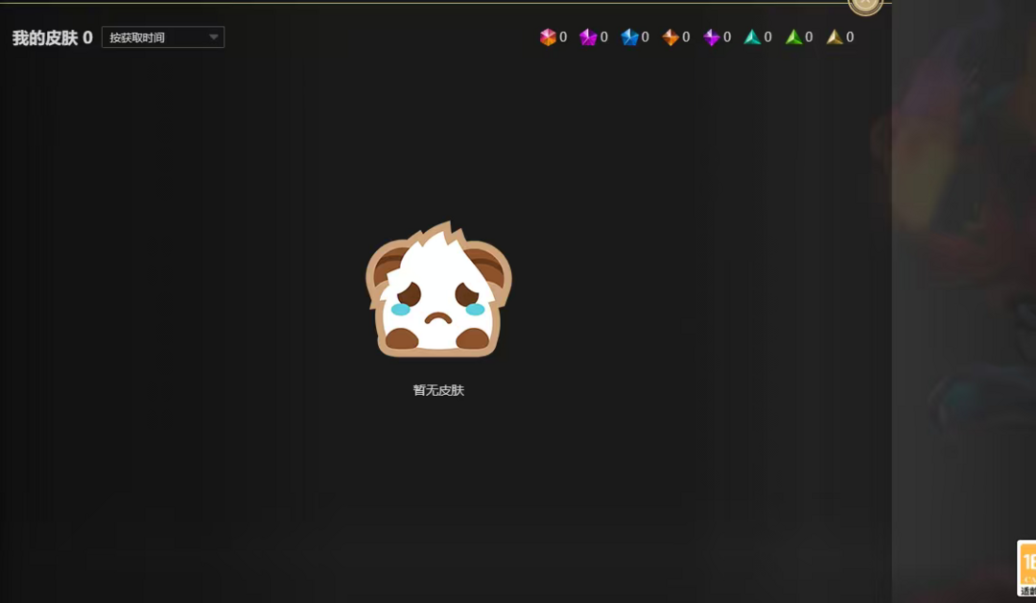Click the crying poro empty-state image
This screenshot has height=603, width=1036.
pos(438,290)
